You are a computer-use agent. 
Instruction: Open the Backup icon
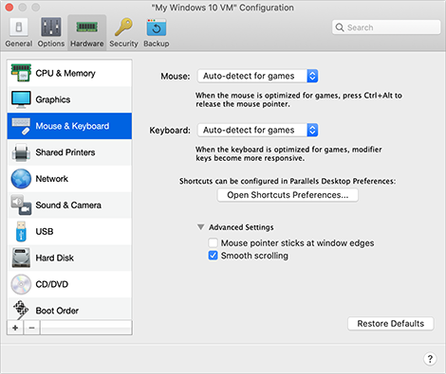tap(157, 27)
